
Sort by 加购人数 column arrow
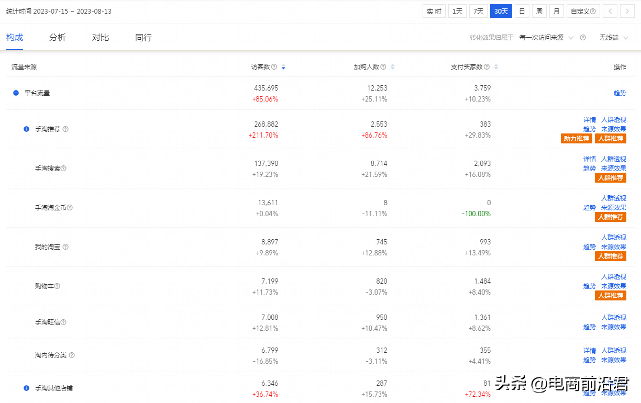pos(393,67)
